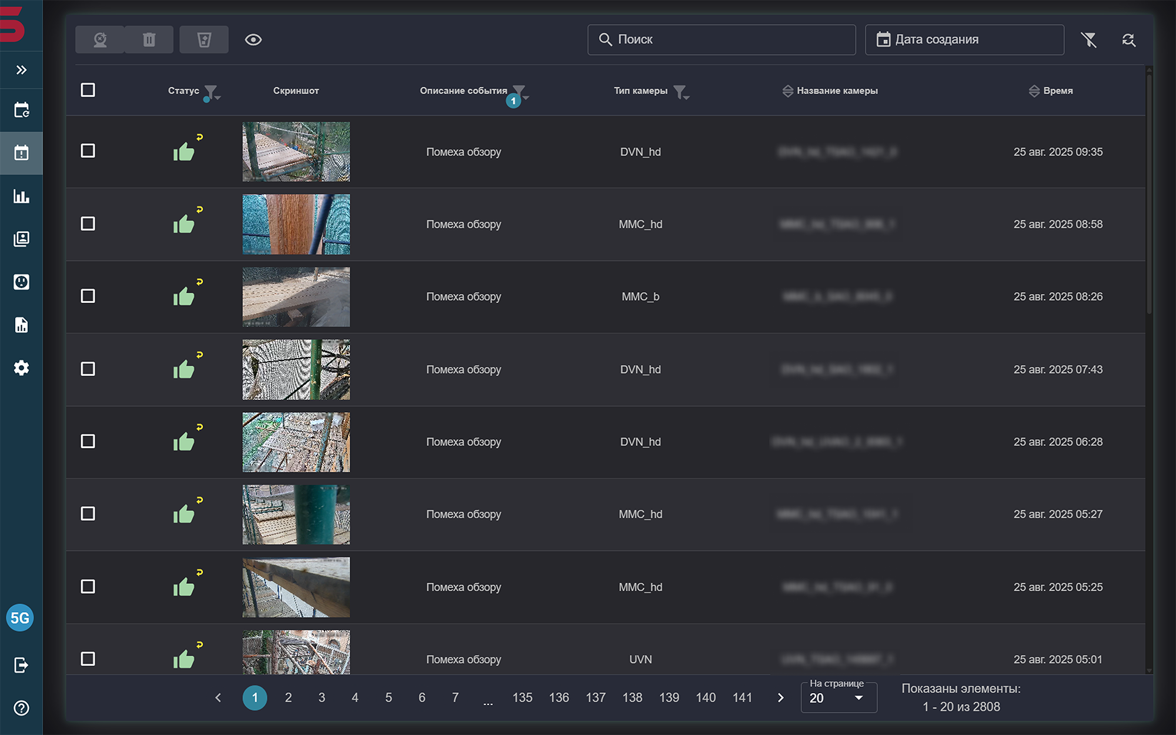
Task: Open the Тип камеры column filter
Action: 680,92
